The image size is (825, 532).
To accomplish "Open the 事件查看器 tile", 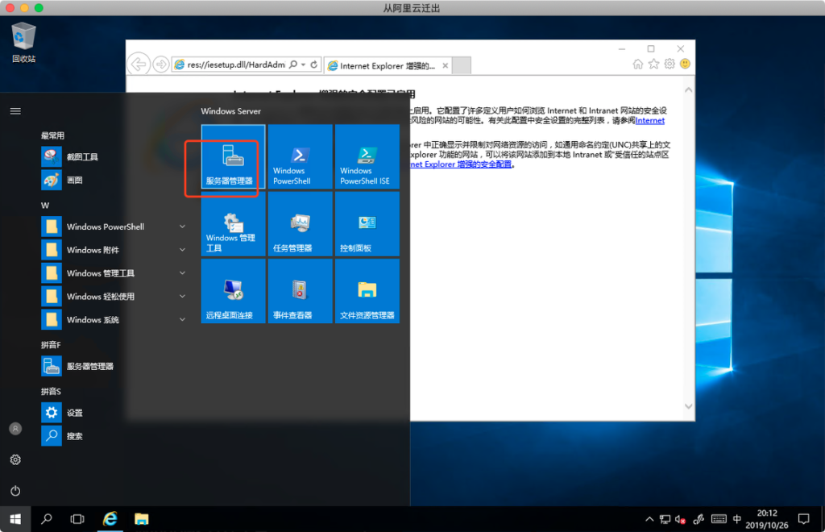I will (x=300, y=291).
